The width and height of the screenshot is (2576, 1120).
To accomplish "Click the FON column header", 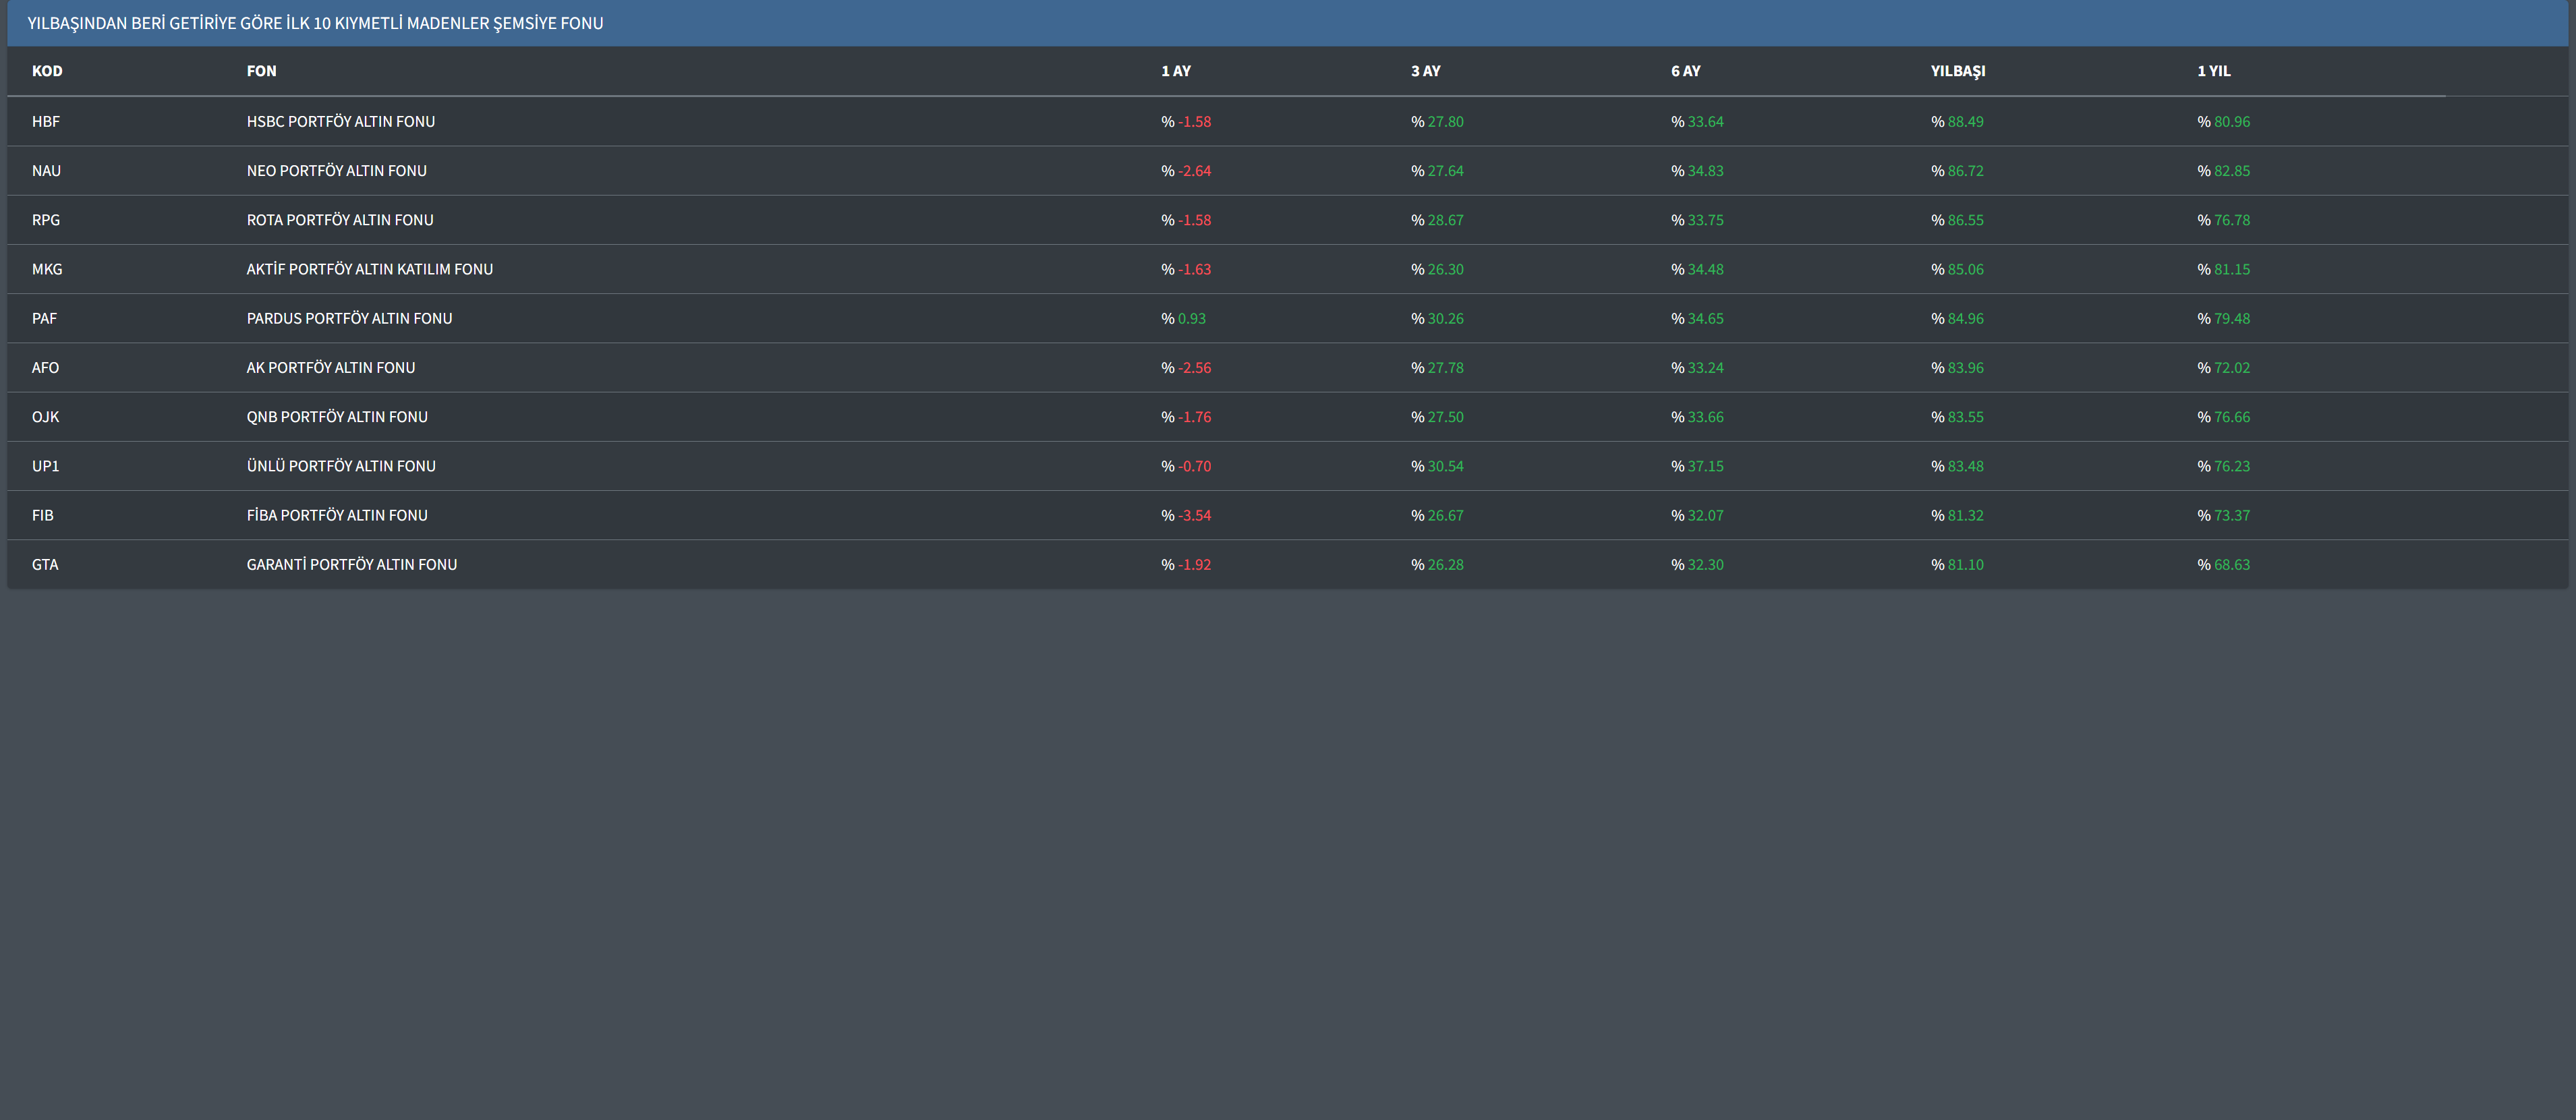I will click(261, 71).
